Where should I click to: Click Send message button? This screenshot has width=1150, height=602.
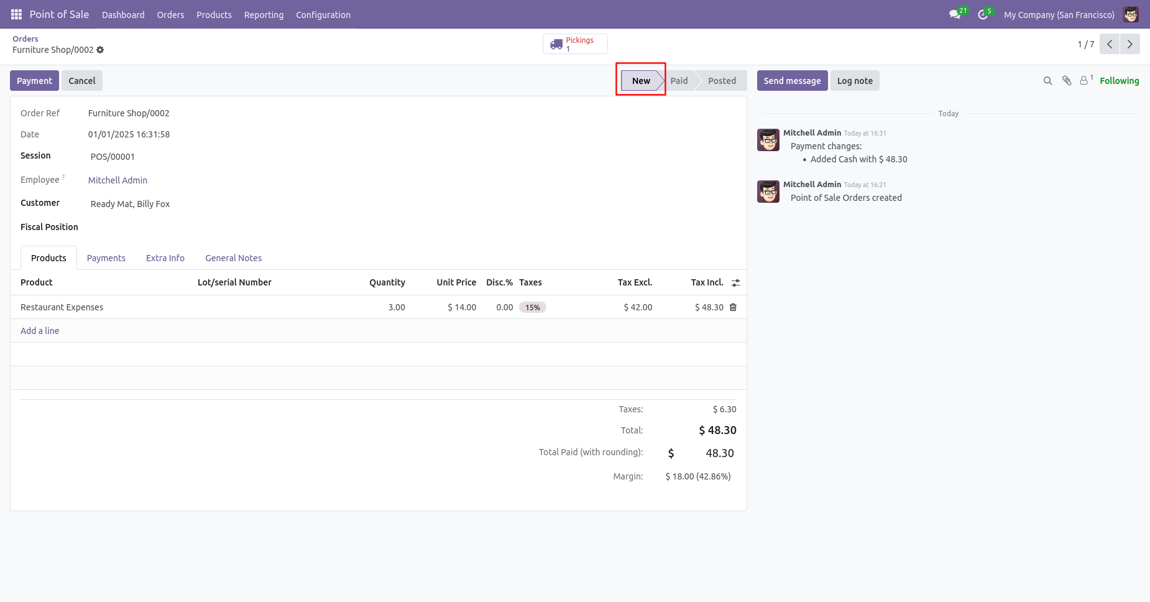click(792, 81)
